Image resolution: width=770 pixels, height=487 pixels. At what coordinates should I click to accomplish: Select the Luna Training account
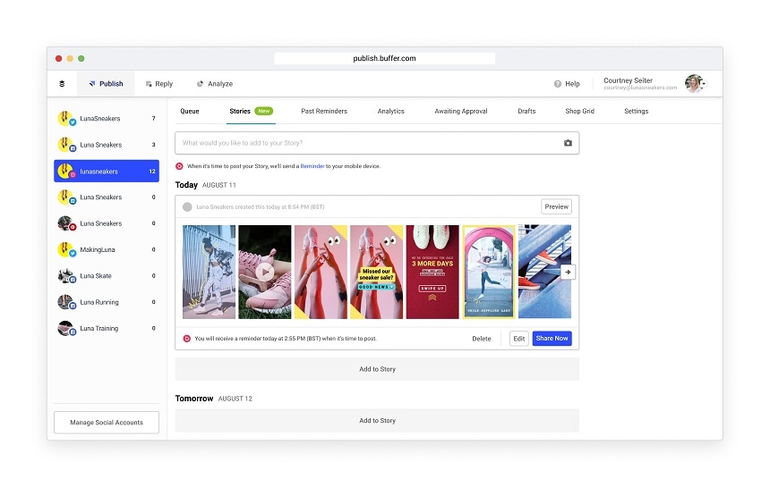click(107, 328)
